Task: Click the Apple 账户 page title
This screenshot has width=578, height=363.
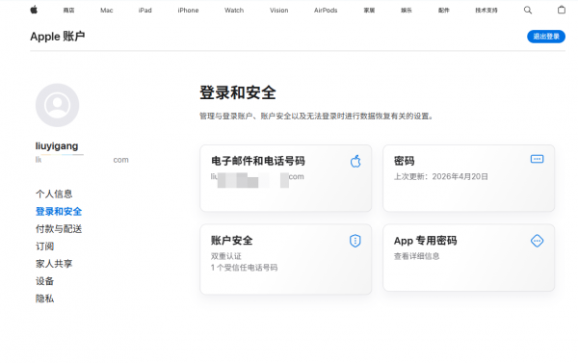Action: [58, 37]
